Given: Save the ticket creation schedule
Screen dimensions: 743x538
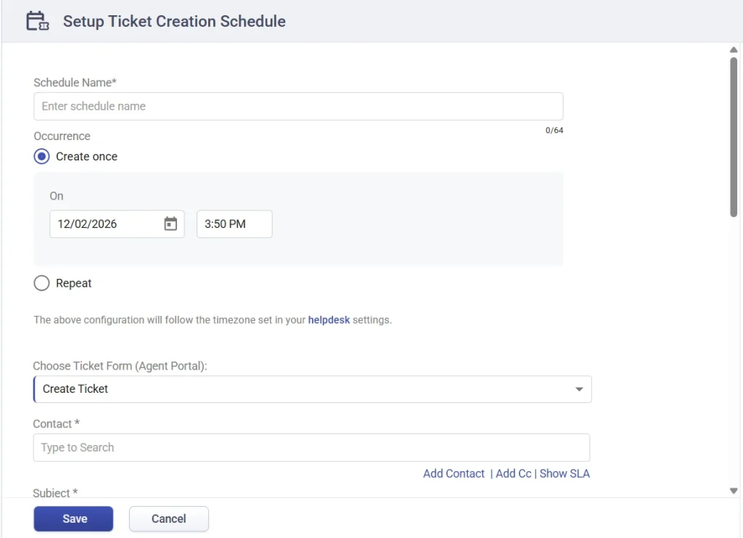Looking at the screenshot, I should pyautogui.click(x=73, y=518).
